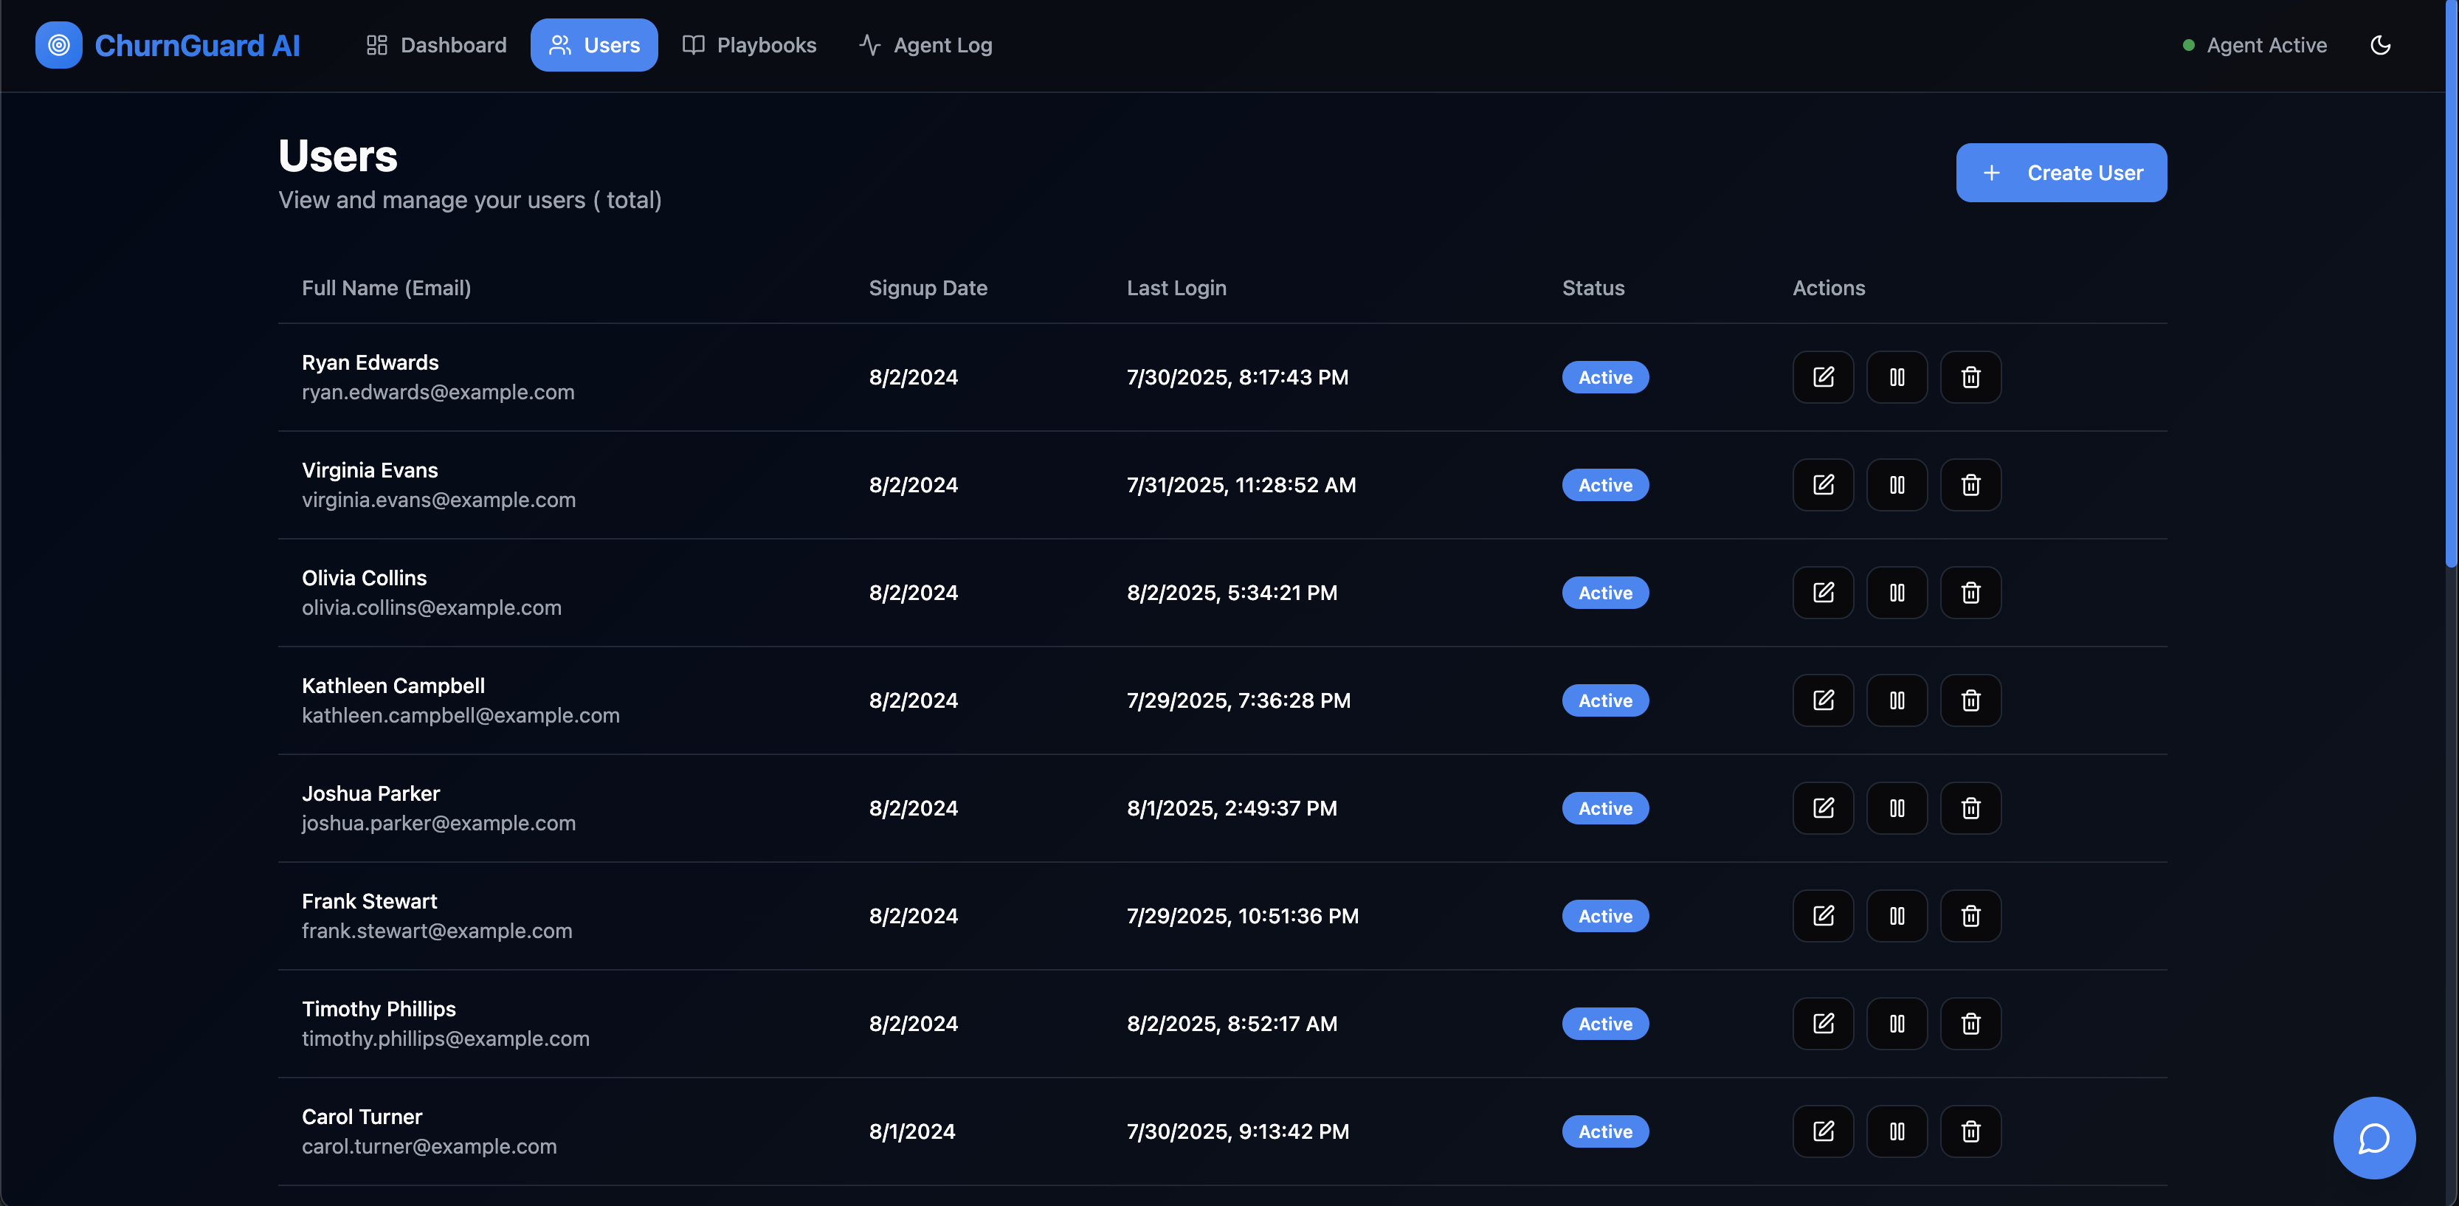Image resolution: width=2459 pixels, height=1206 pixels.
Task: Click the pause icon for Joshua Parker
Action: click(1896, 809)
